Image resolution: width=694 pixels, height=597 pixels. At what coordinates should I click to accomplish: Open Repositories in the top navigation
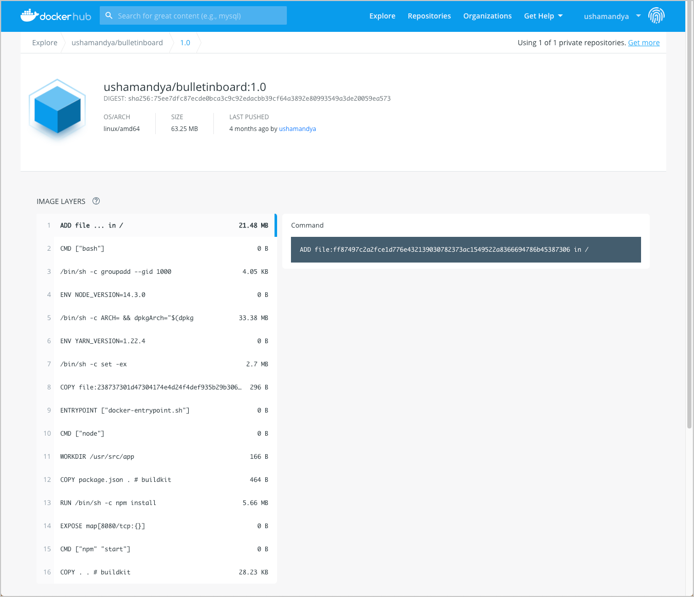pos(429,16)
